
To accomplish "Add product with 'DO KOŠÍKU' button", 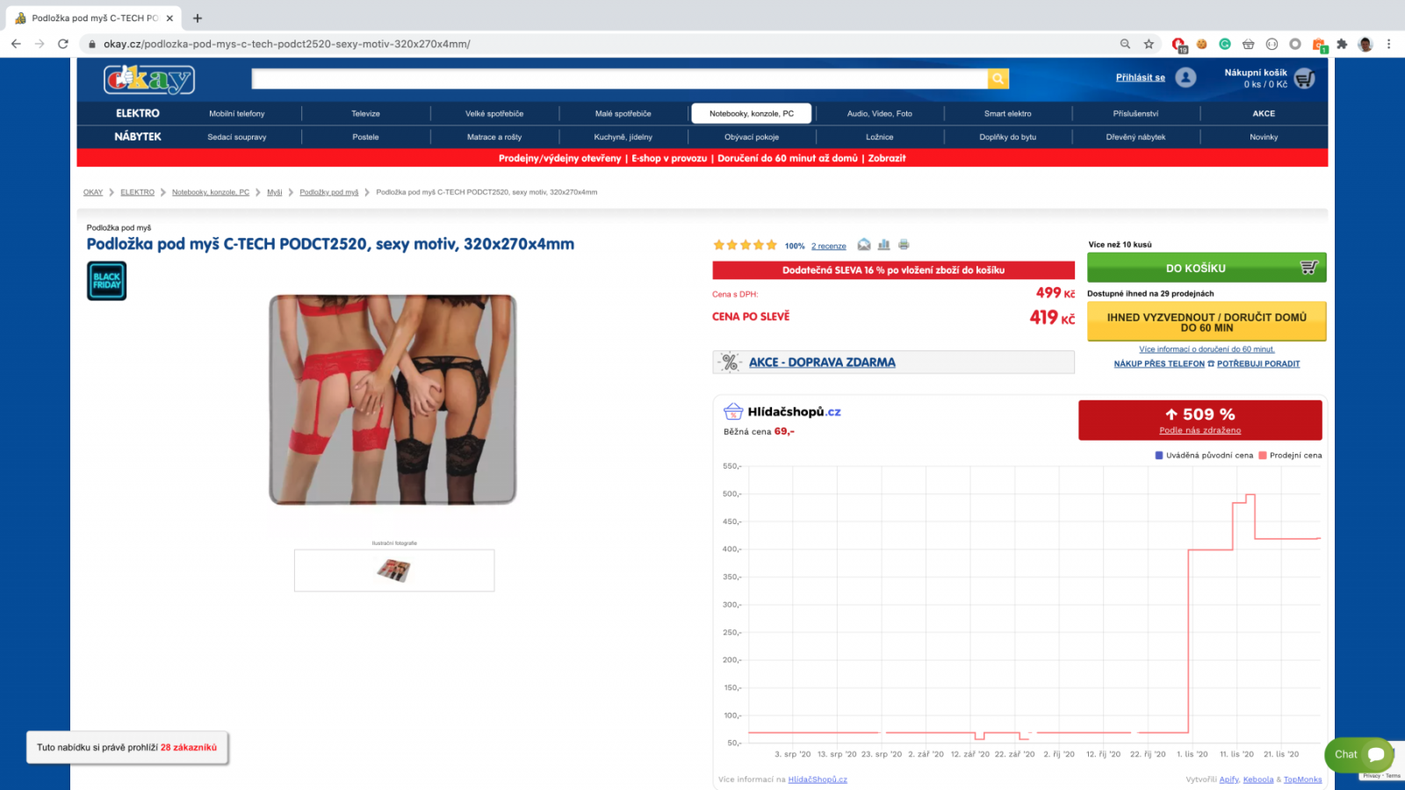I will 1206,268.
